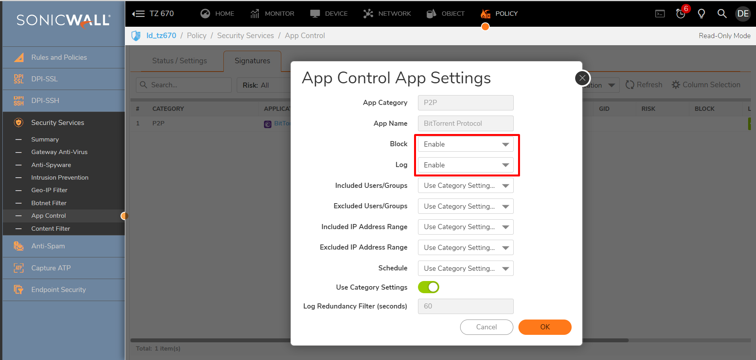This screenshot has height=360, width=756.
Task: Click the Security Services breadcrumb
Action: pyautogui.click(x=245, y=36)
